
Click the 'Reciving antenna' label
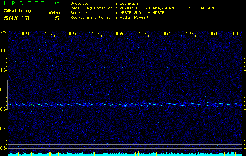click(x=90, y=18)
